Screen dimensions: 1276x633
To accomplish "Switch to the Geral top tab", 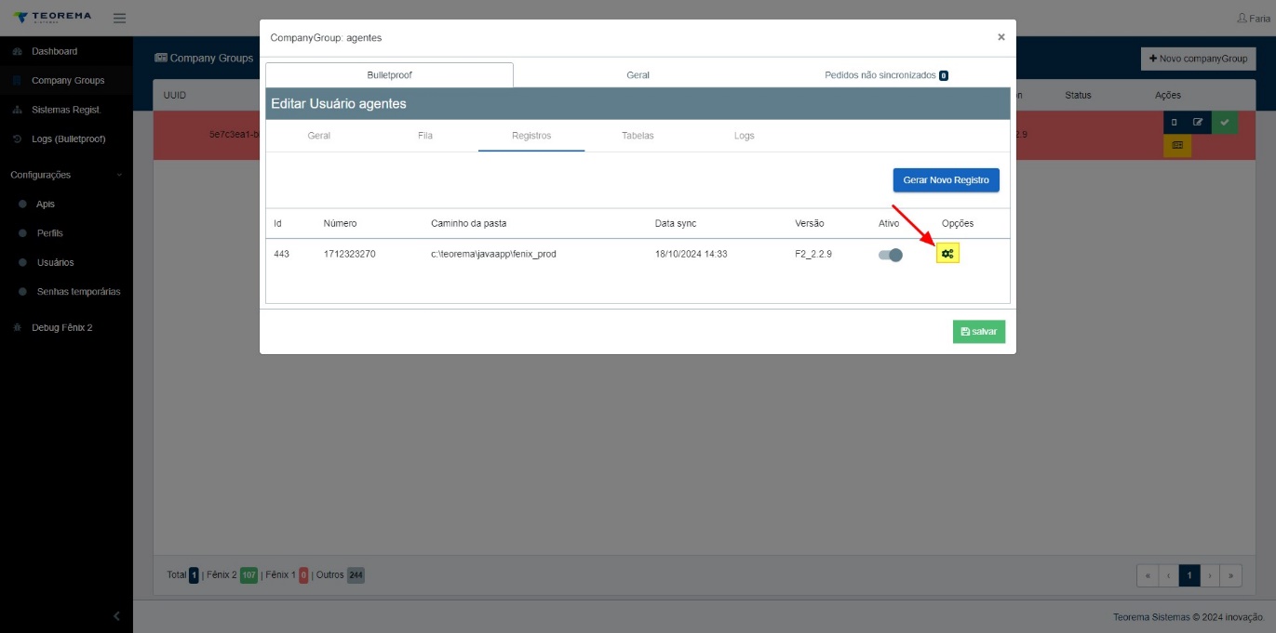I will coord(638,75).
